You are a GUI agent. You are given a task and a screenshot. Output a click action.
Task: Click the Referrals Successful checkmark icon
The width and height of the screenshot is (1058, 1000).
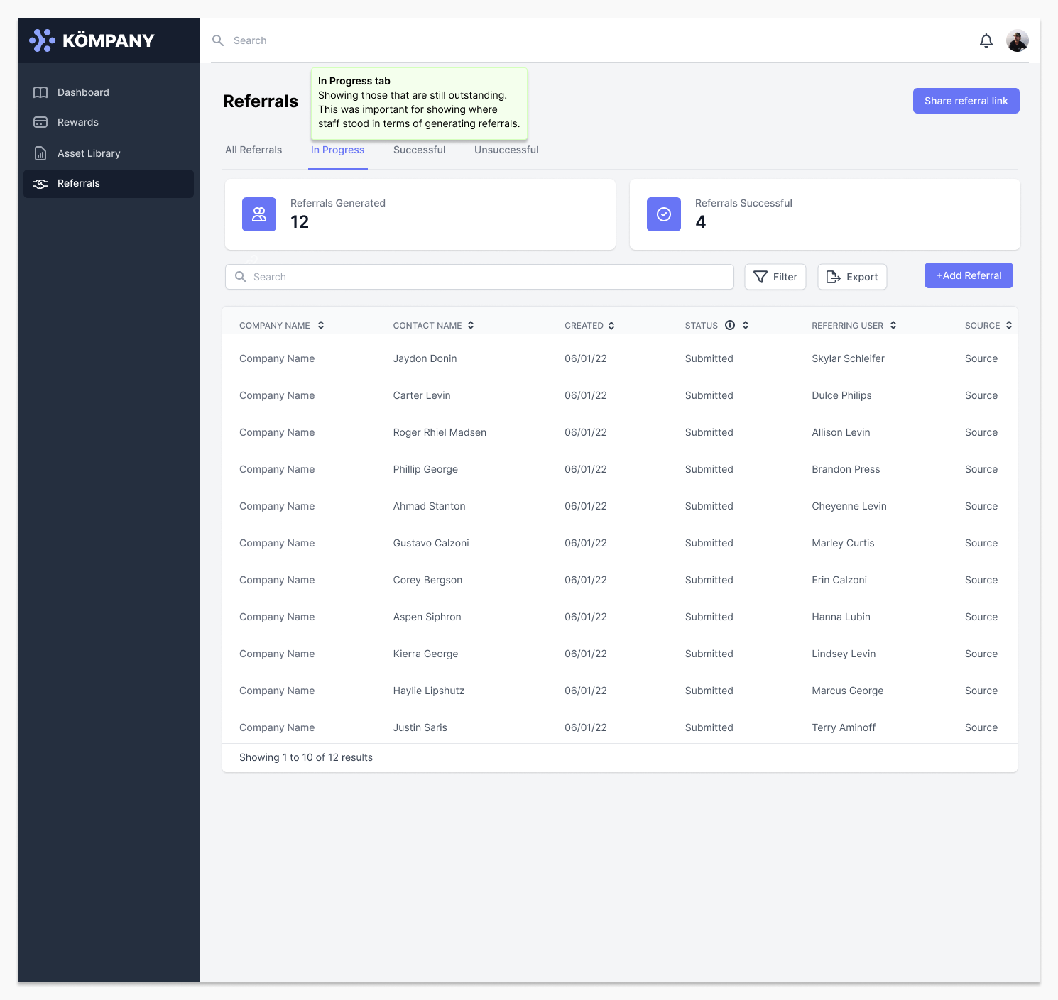pyautogui.click(x=664, y=214)
